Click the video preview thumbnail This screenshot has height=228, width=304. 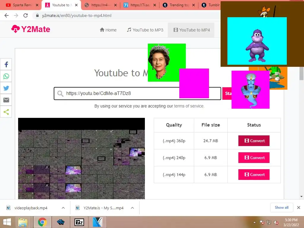coord(81,159)
